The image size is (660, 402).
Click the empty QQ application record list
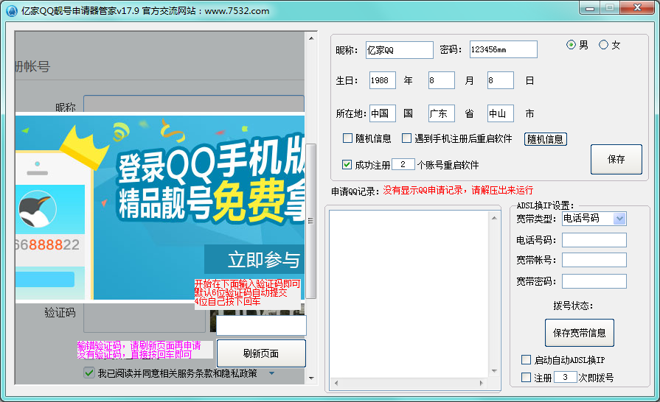click(x=409, y=294)
